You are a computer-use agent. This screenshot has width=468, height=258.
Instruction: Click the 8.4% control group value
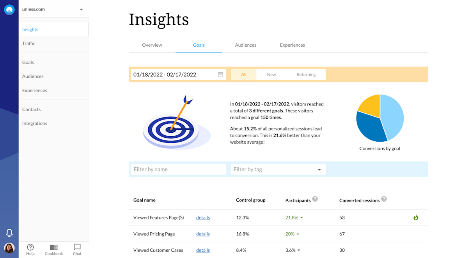click(x=241, y=250)
